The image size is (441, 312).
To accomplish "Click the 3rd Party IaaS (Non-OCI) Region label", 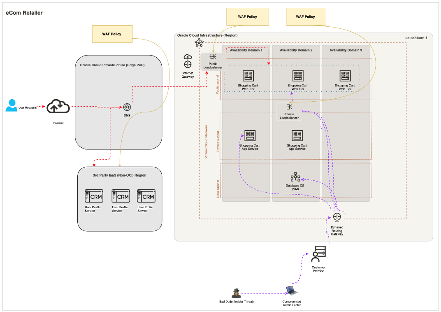I will [120, 175].
